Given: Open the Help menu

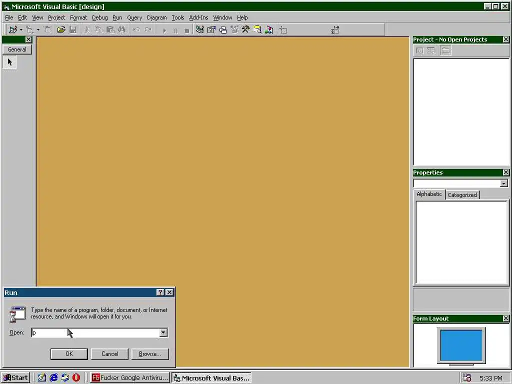Looking at the screenshot, I should click(242, 17).
